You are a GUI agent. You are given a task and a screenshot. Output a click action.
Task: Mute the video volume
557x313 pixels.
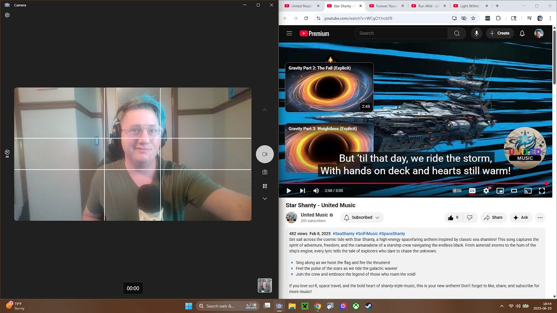pos(316,190)
